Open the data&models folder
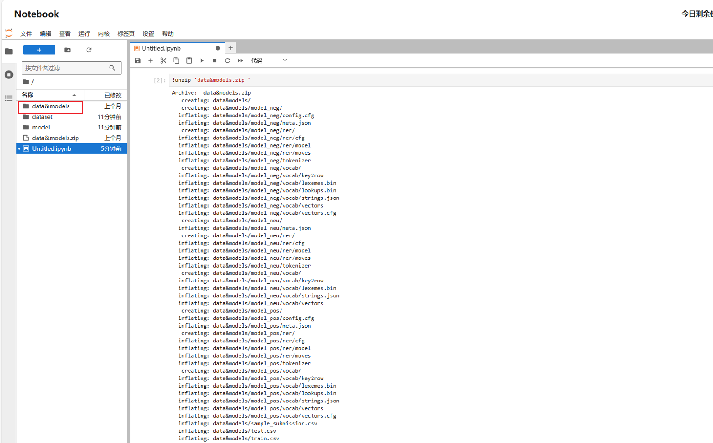Image resolution: width=713 pixels, height=443 pixels. coord(71,106)
